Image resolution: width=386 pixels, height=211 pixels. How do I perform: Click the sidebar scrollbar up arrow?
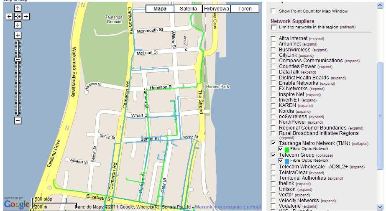point(380,5)
